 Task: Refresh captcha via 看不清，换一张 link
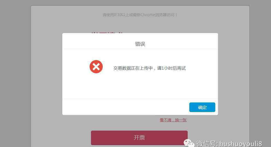click(173, 120)
